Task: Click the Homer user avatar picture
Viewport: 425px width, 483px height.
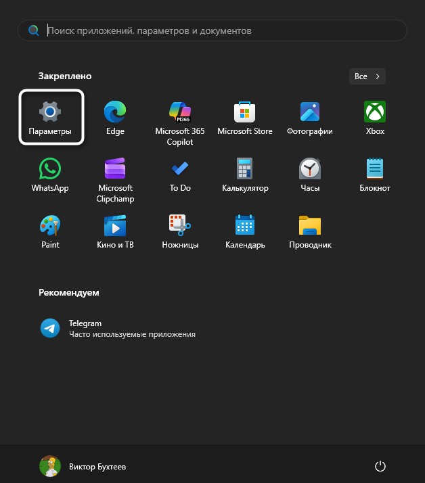Action: [x=50, y=466]
